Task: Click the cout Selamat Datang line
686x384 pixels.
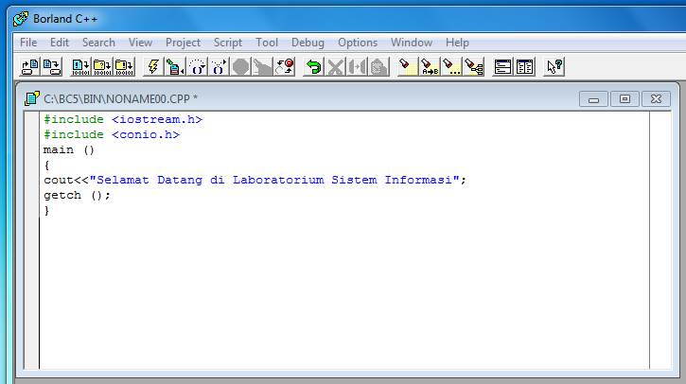Action: (x=255, y=181)
